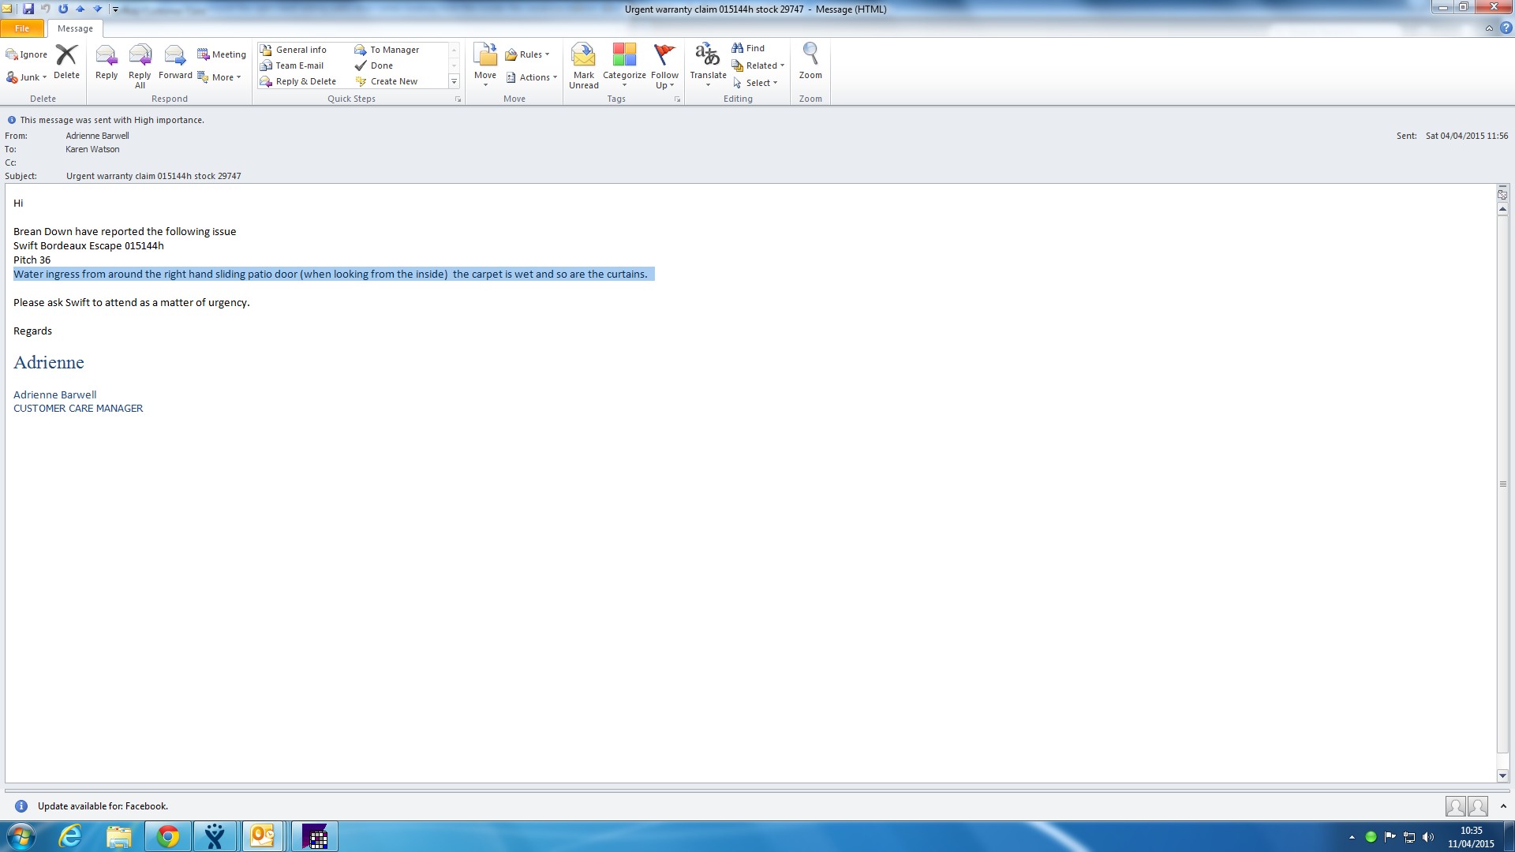
Task: Click the Meeting reply icon
Action: point(221,54)
